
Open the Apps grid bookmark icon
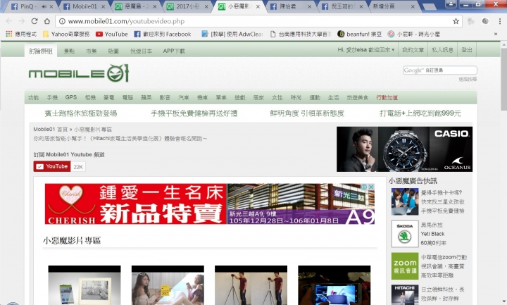coord(9,34)
